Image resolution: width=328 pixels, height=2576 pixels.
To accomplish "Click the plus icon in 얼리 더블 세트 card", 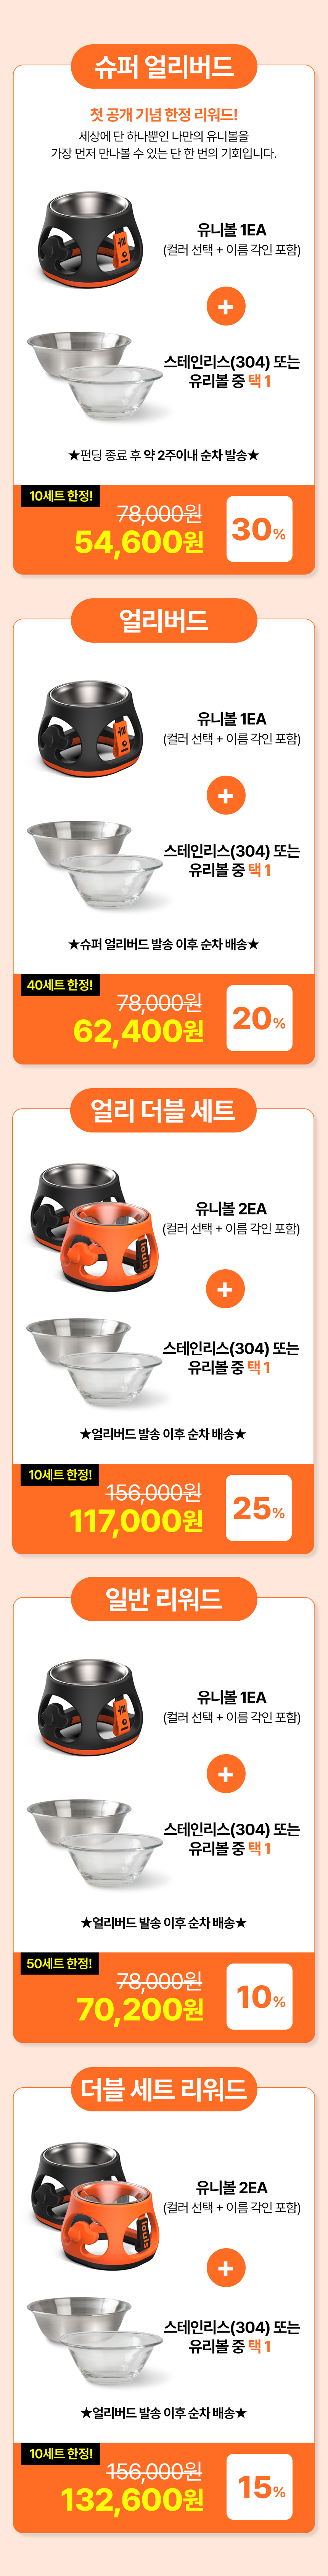I will coord(225,1289).
